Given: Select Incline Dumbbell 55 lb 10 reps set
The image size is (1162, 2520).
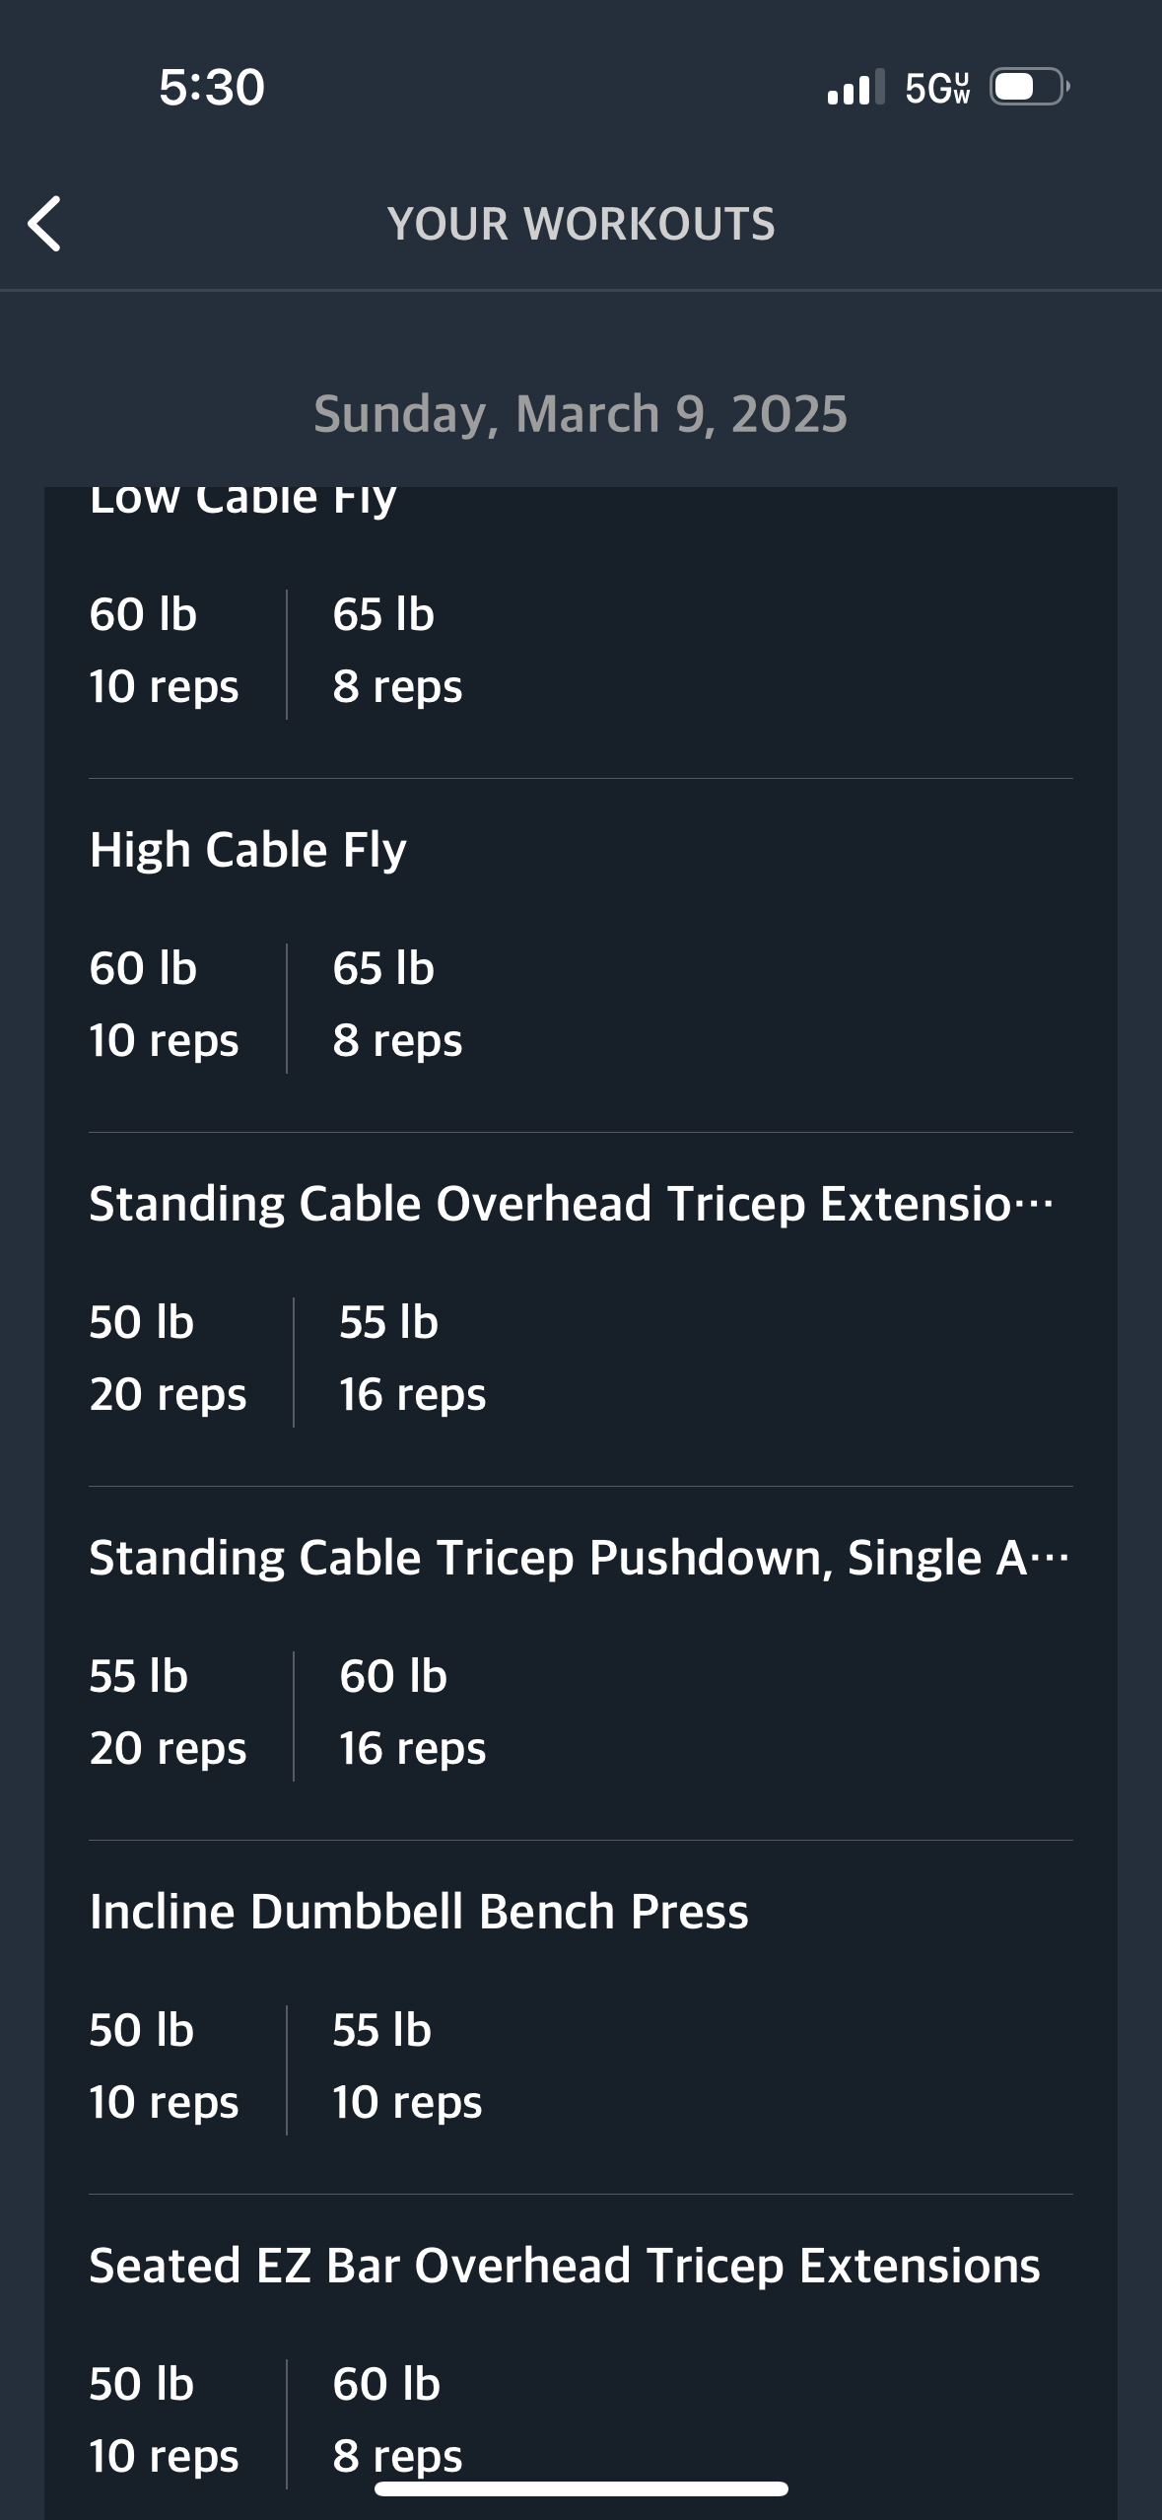Looking at the screenshot, I should tap(407, 2066).
